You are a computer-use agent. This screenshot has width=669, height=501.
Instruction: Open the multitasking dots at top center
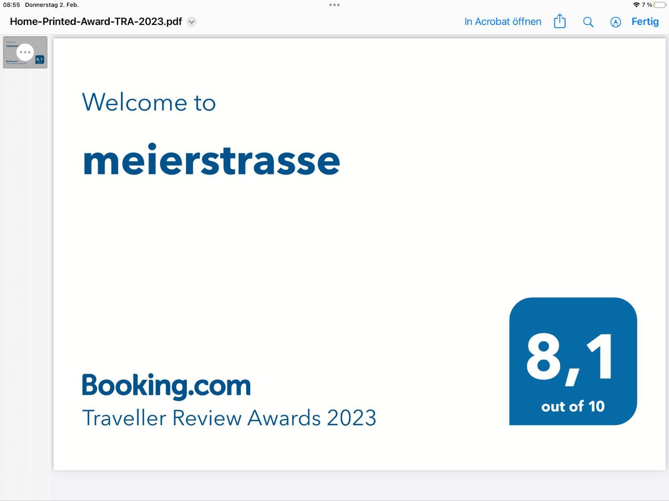334,5
